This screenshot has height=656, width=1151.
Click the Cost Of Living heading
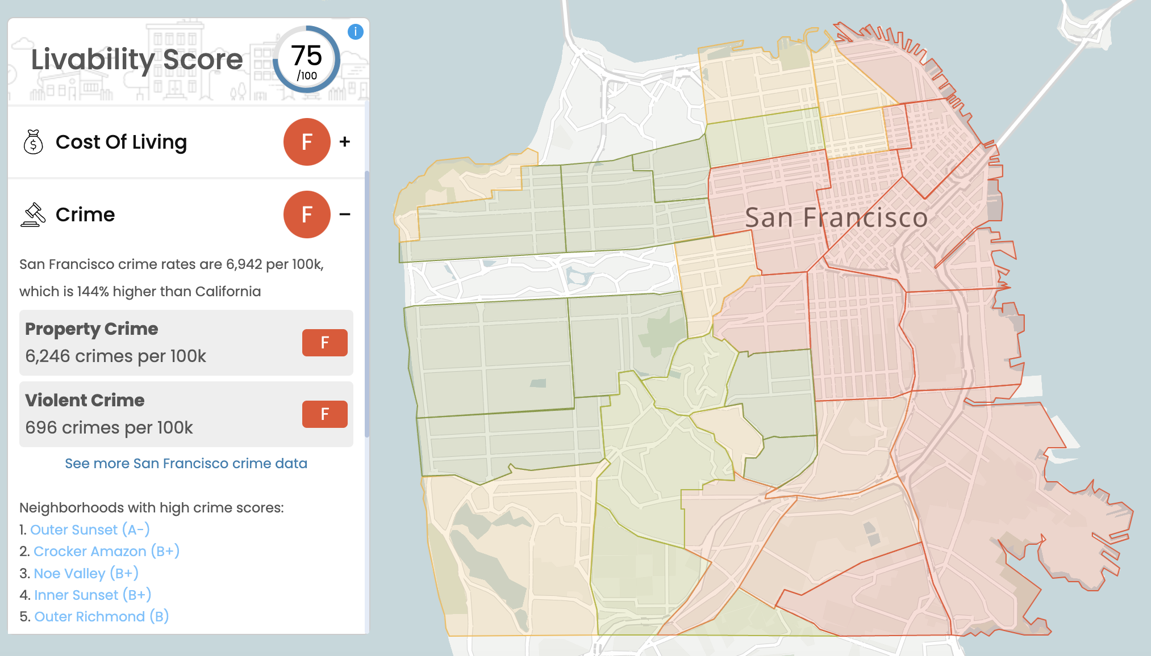coord(121,142)
